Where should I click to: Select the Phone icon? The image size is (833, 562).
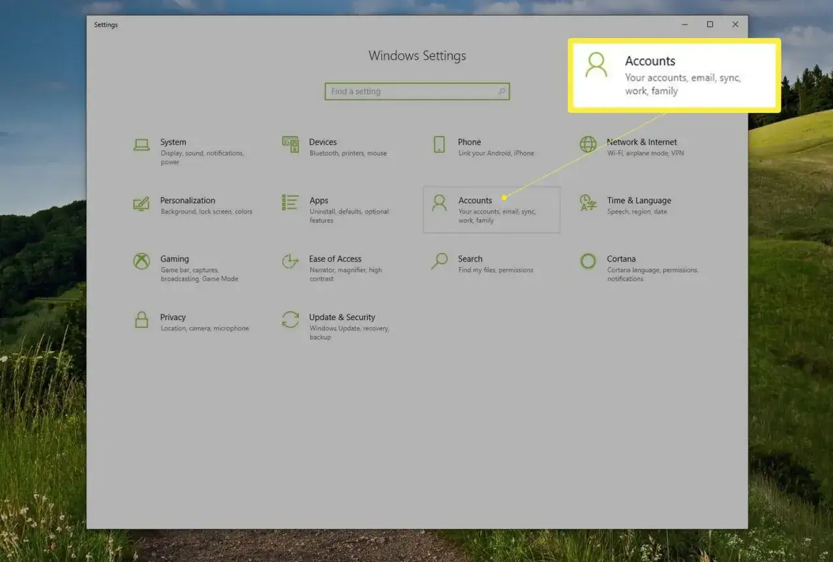[439, 144]
